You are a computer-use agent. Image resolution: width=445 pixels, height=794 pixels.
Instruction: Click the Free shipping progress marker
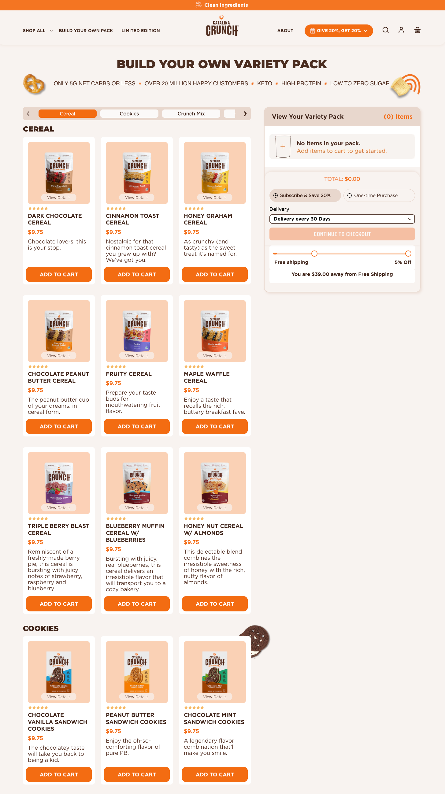pos(314,254)
